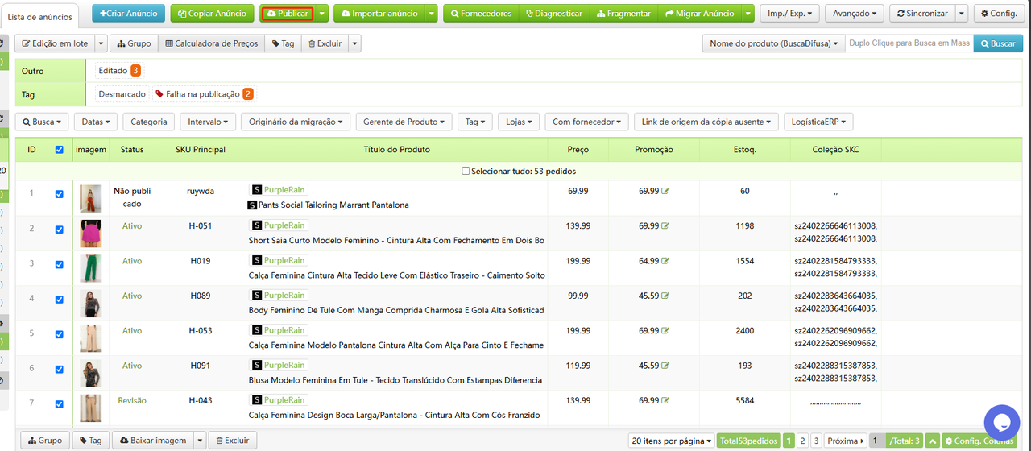The height and width of the screenshot is (451, 1031).
Task: Click the Falha na publicação red tag
Action: [x=203, y=94]
